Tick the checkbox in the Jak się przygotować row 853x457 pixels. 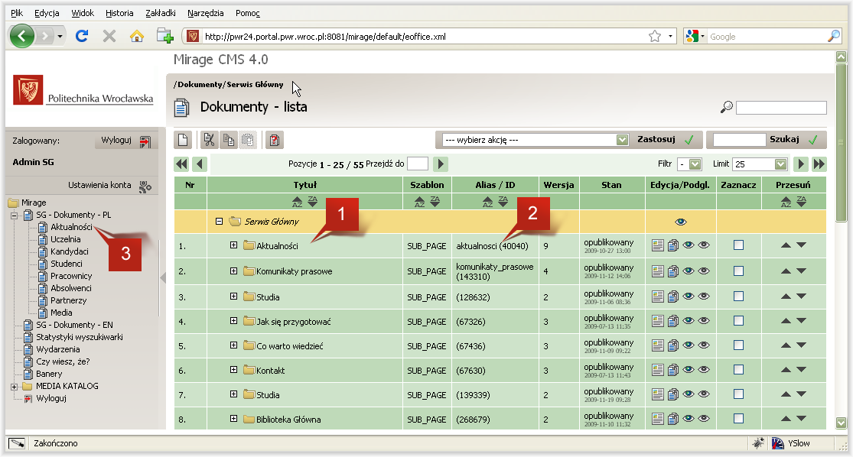click(x=738, y=321)
